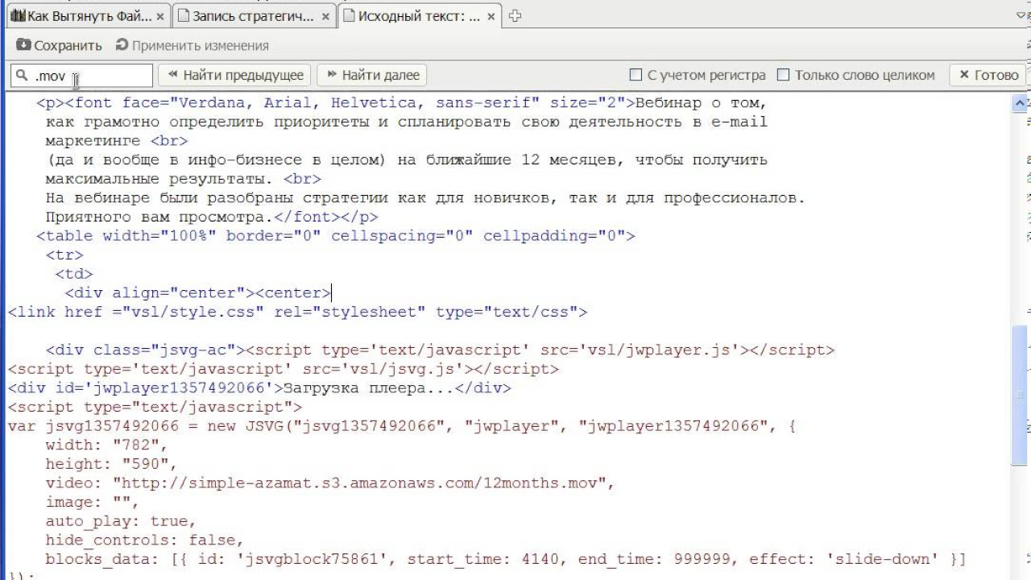Close the 'Исходный текст' tab

tap(493, 16)
